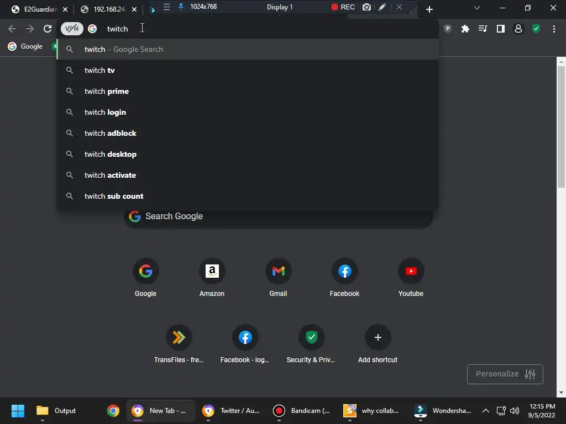566x424 pixels.
Task: Open the privacy shield P icon
Action: (x=448, y=29)
